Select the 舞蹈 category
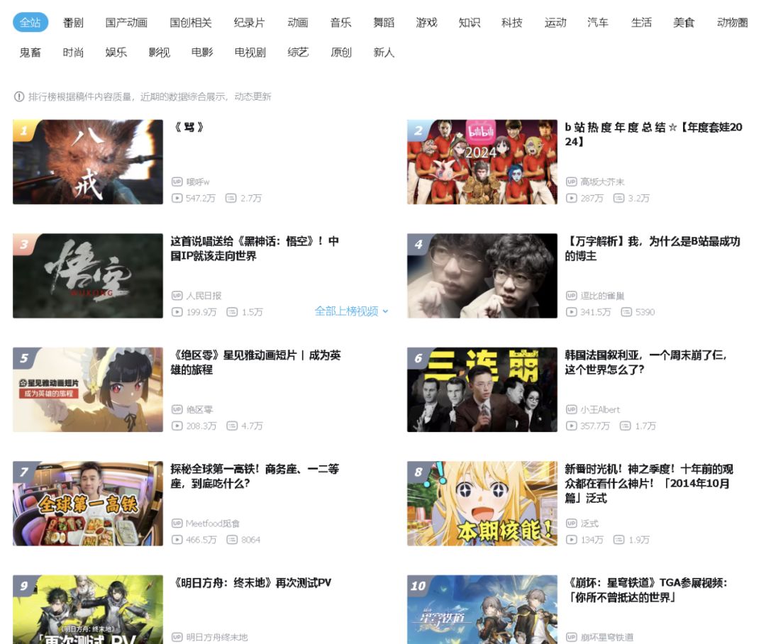This screenshot has width=766, height=644. 384,23
